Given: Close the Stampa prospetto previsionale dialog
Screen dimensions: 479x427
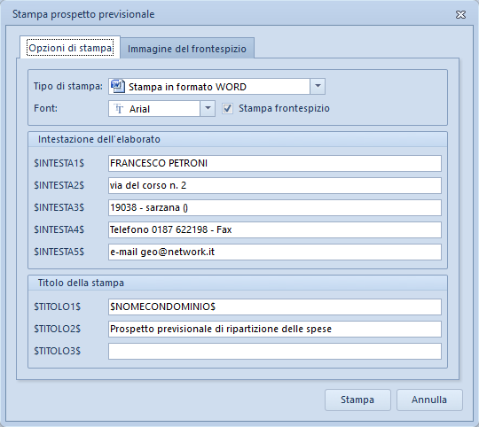Looking at the screenshot, I should tap(460, 15).
